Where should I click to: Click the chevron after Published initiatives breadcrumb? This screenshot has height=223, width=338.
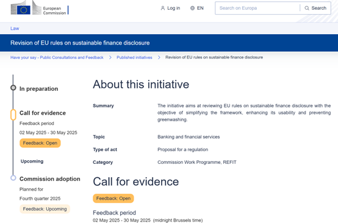159,57
